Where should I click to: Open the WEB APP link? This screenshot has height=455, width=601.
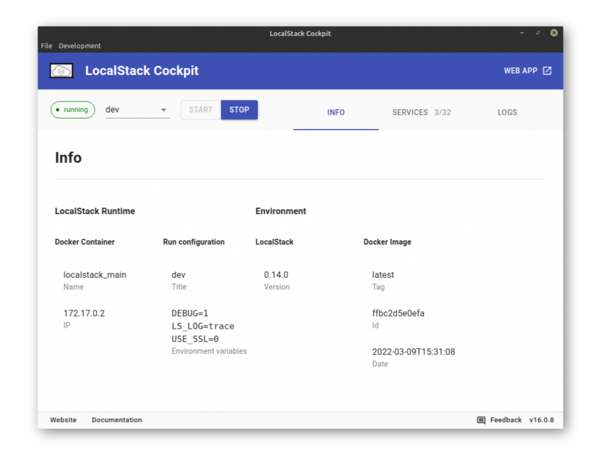pos(528,71)
